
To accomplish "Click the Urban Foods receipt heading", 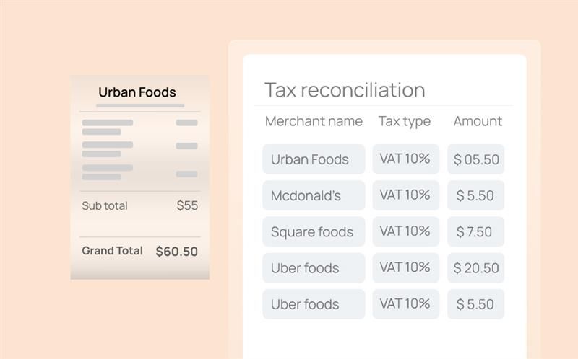I will click(x=137, y=92).
